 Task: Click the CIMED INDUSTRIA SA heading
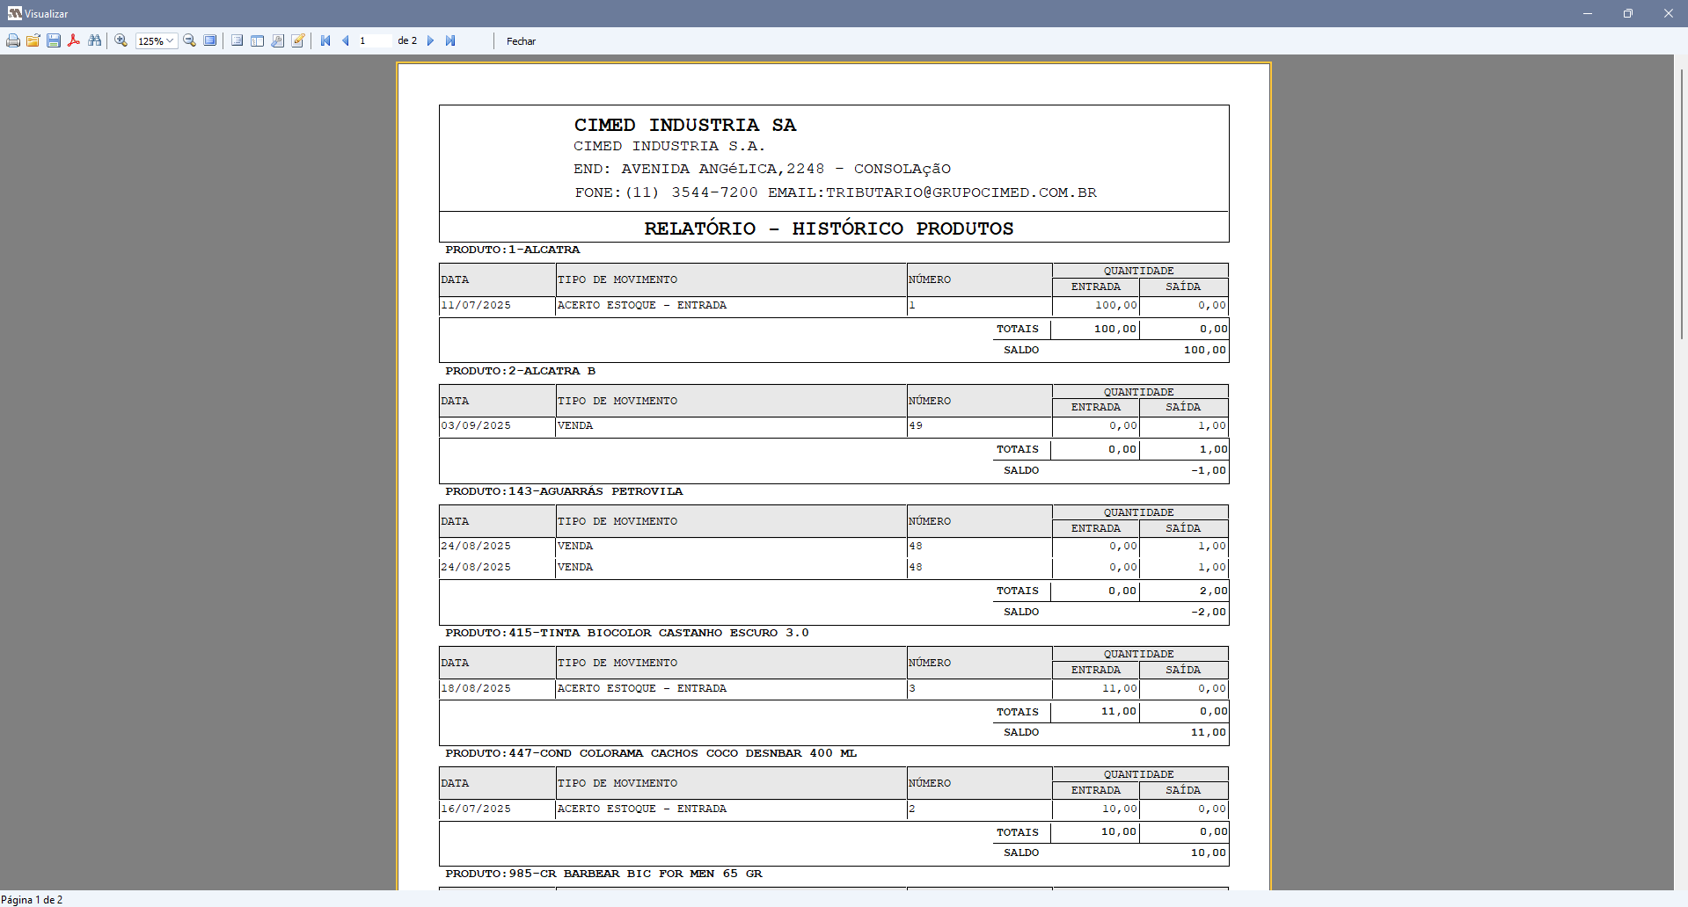point(685,125)
